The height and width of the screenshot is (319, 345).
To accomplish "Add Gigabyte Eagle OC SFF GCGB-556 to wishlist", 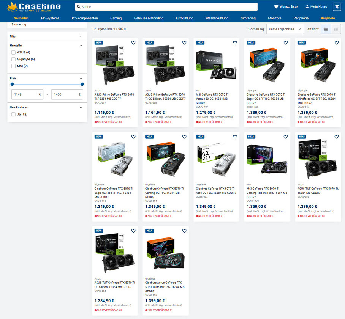I will (x=286, y=42).
